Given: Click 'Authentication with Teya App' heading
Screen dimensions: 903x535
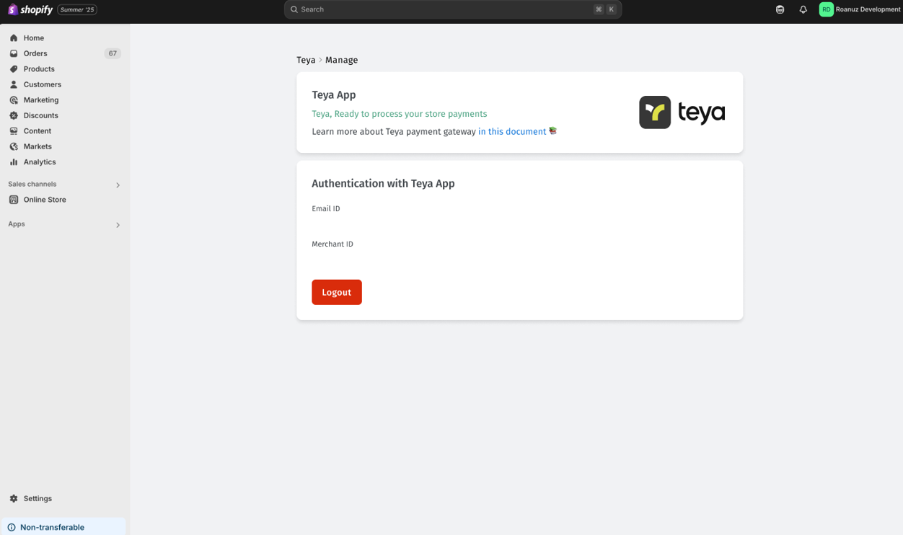Looking at the screenshot, I should pyautogui.click(x=384, y=184).
